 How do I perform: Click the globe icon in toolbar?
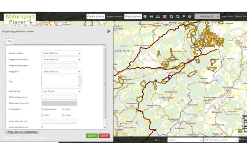click(190, 16)
